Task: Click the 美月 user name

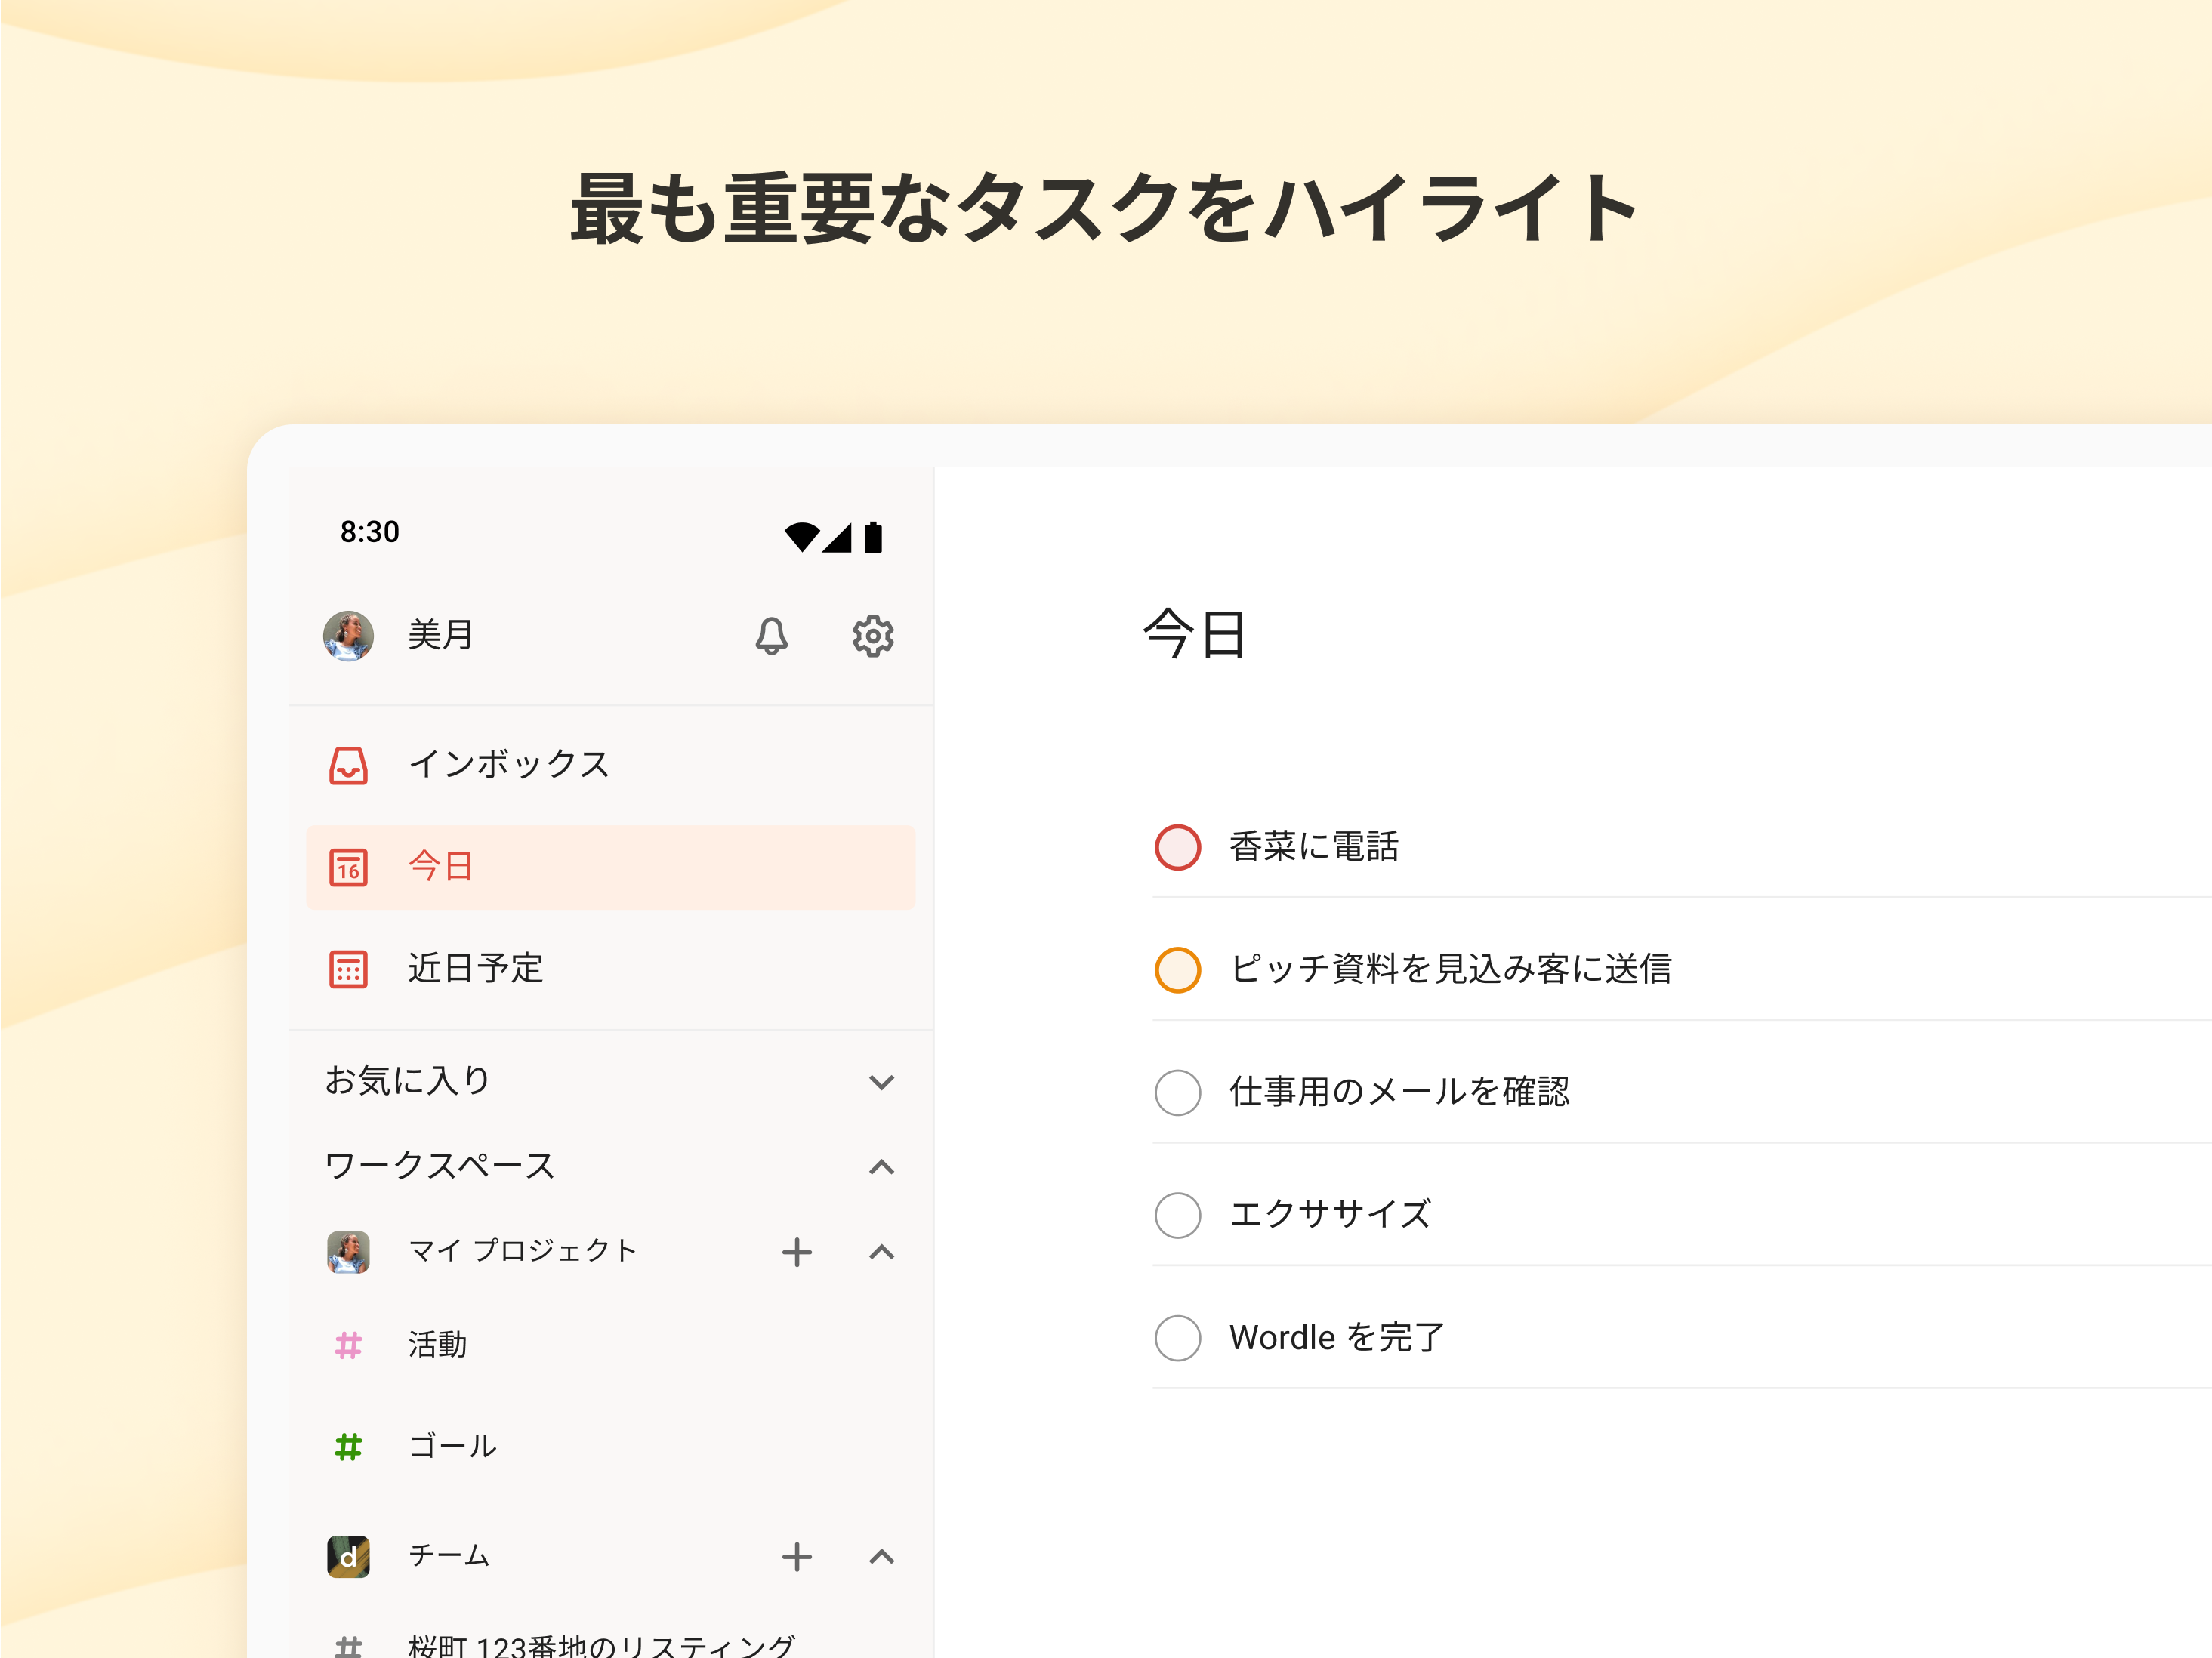Action: (441, 635)
